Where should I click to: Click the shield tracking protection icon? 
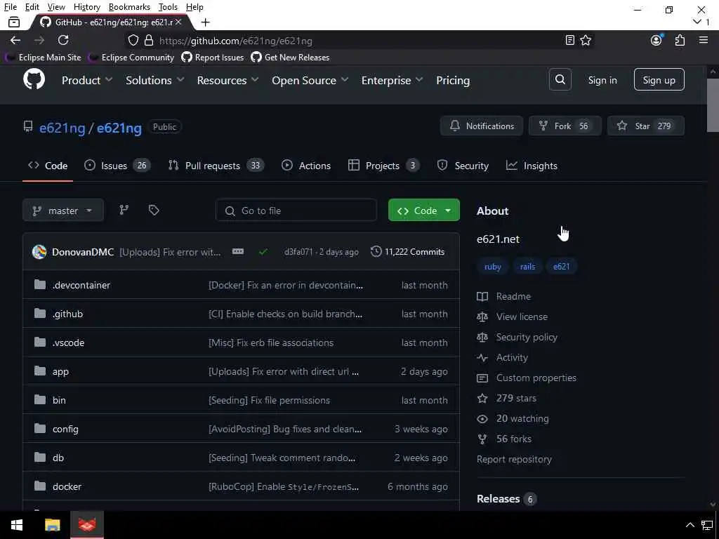click(133, 40)
